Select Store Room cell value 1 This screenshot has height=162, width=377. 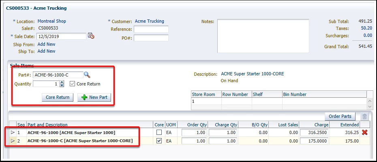pos(206,101)
